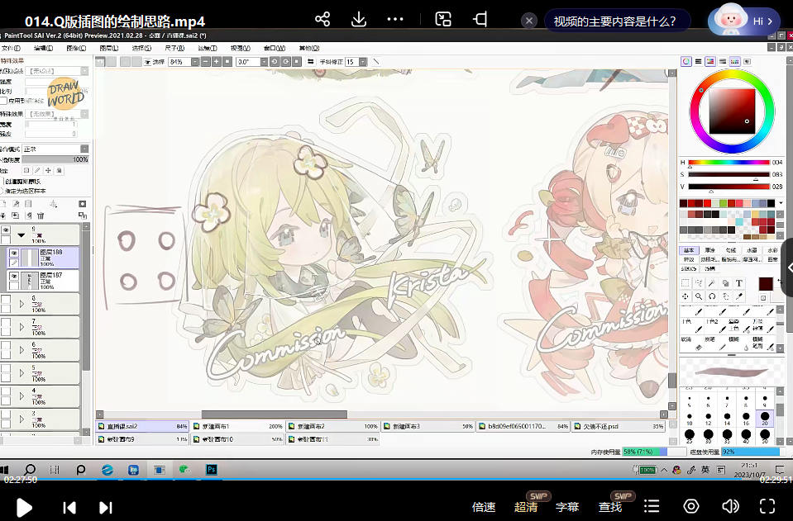
Task: Select the Text tool in the toolbox
Action: tap(739, 283)
